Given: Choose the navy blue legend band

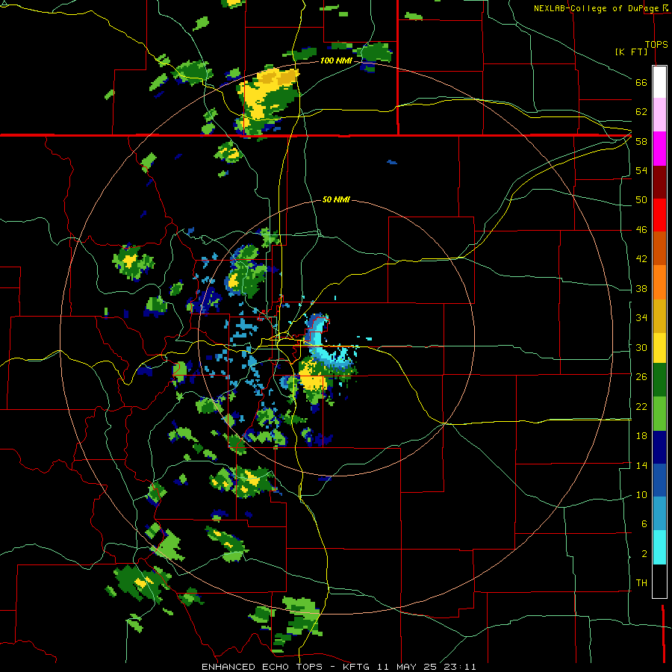Looking at the screenshot, I should (659, 447).
